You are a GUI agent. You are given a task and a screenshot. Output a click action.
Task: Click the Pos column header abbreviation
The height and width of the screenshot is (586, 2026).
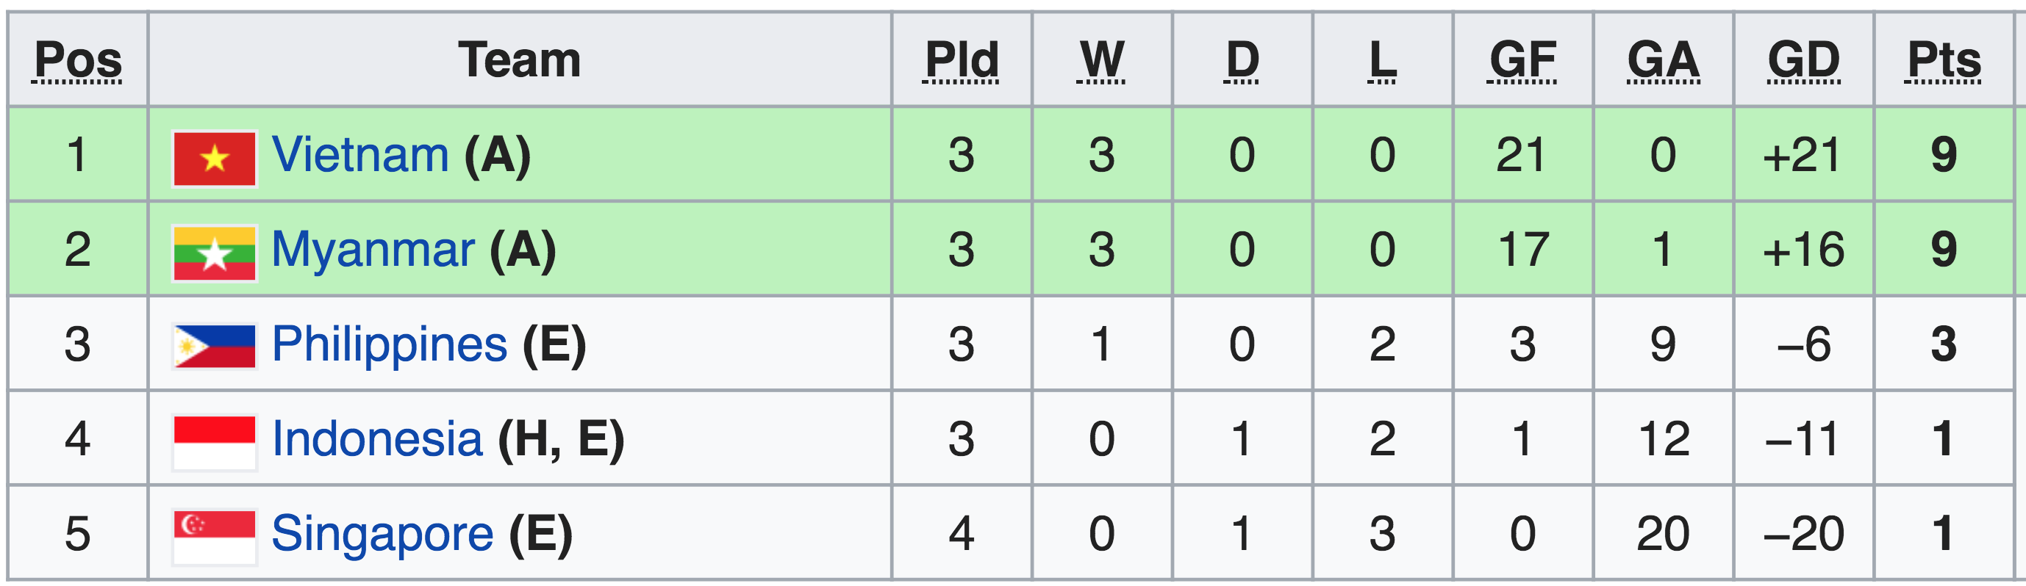[x=79, y=60]
